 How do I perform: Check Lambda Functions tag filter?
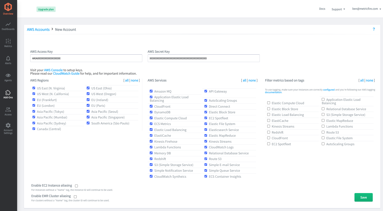(x=323, y=126)
